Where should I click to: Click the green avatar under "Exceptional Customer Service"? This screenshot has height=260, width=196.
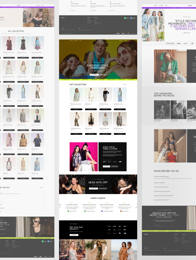coord(85,211)
